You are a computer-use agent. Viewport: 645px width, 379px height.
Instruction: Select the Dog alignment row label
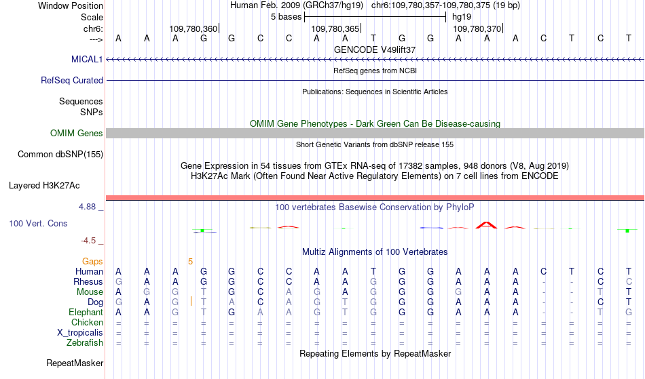95,302
